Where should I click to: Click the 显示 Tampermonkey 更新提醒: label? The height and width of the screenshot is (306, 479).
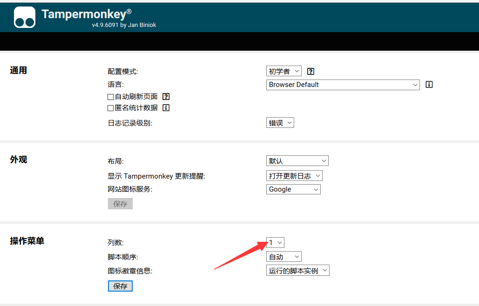156,176
